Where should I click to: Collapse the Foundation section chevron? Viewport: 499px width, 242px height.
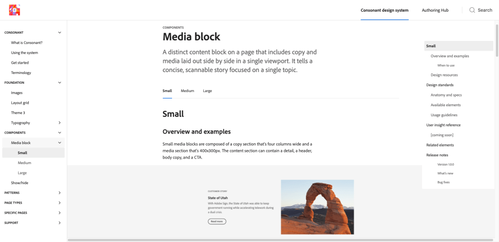pyautogui.click(x=59, y=83)
